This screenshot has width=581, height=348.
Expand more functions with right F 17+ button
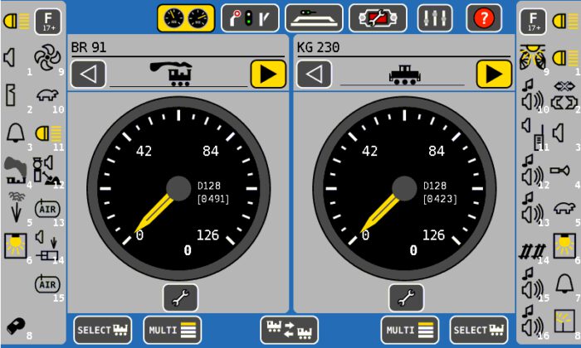tap(533, 21)
